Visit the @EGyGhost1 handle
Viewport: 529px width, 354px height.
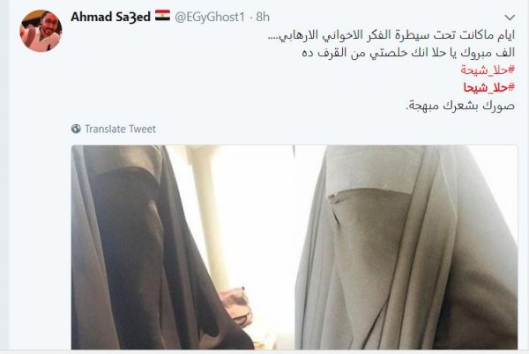tap(210, 17)
